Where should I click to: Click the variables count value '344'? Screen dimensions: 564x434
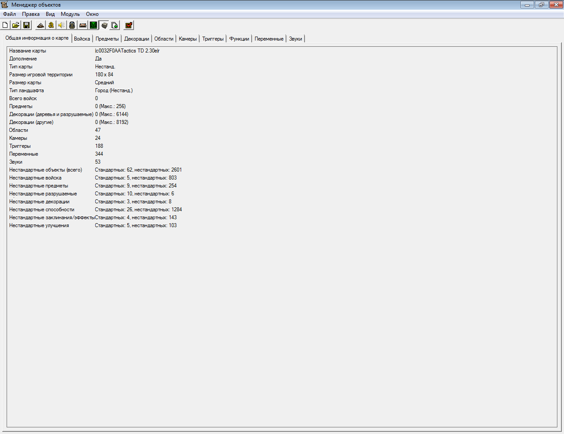coord(99,154)
